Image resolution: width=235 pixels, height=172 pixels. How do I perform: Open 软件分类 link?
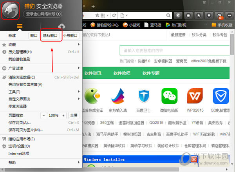[x=199, y=35]
